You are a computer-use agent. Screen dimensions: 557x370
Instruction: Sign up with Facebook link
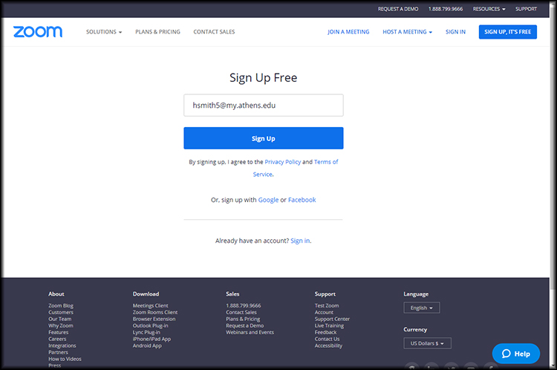pyautogui.click(x=302, y=200)
